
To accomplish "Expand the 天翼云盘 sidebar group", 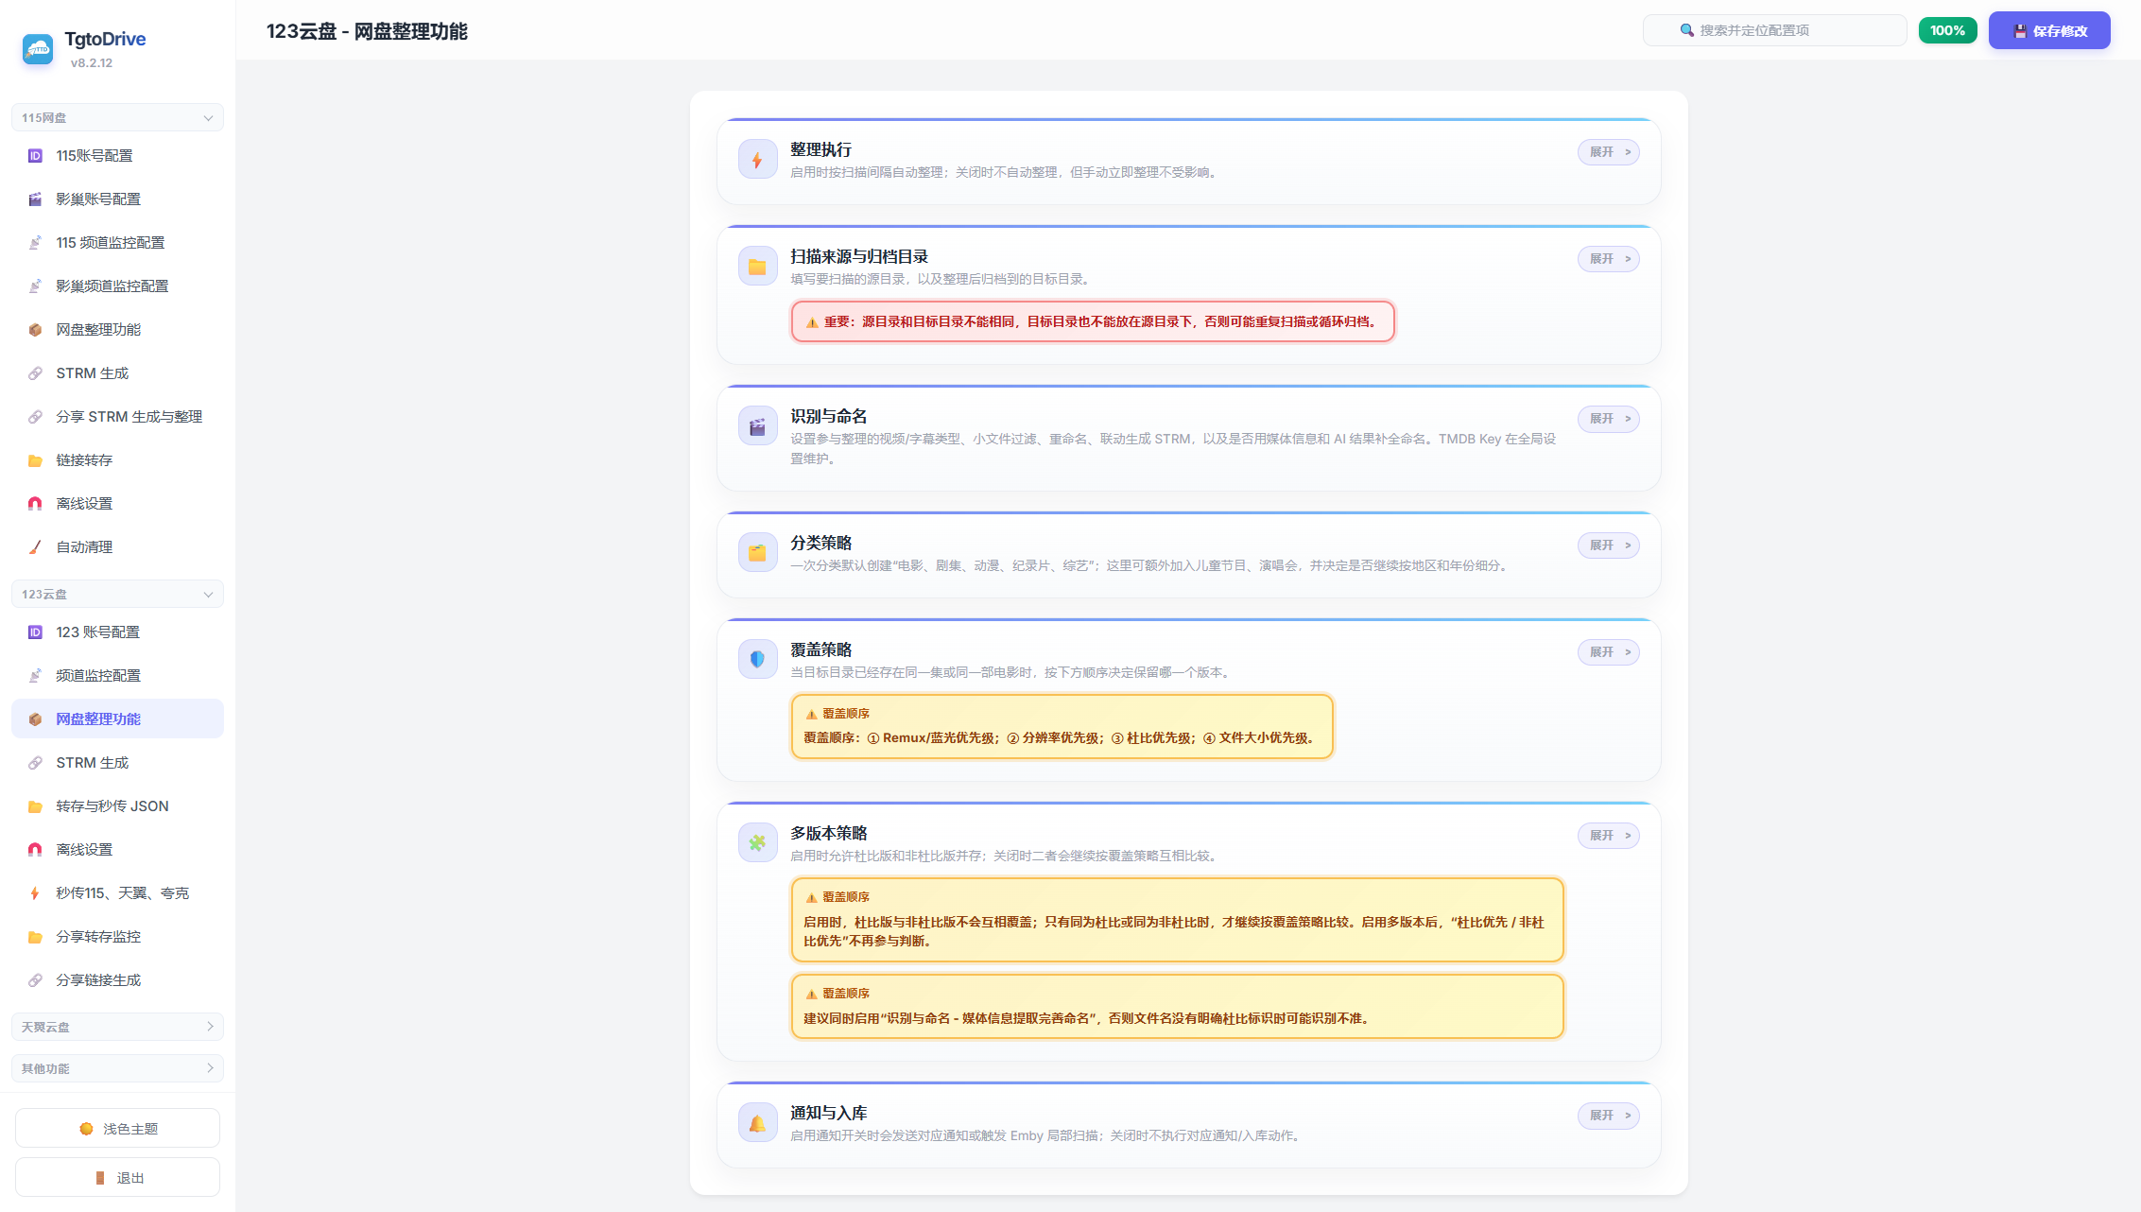I will tap(117, 1027).
